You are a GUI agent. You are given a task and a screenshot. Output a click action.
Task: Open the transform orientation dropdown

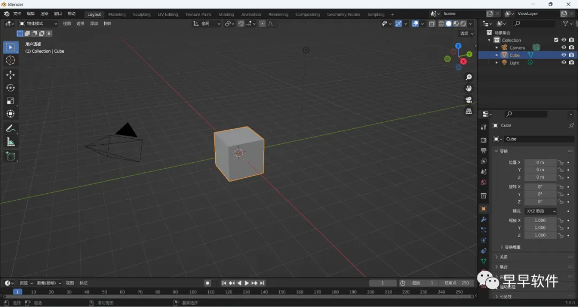207,23
